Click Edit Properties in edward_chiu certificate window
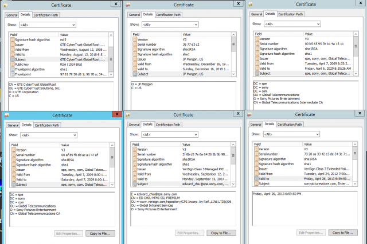367x244 pixels. pos(189,233)
